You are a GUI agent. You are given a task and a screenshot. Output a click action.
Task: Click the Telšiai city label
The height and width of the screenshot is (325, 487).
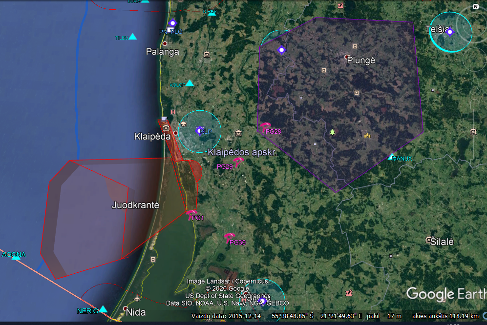pos(438,29)
